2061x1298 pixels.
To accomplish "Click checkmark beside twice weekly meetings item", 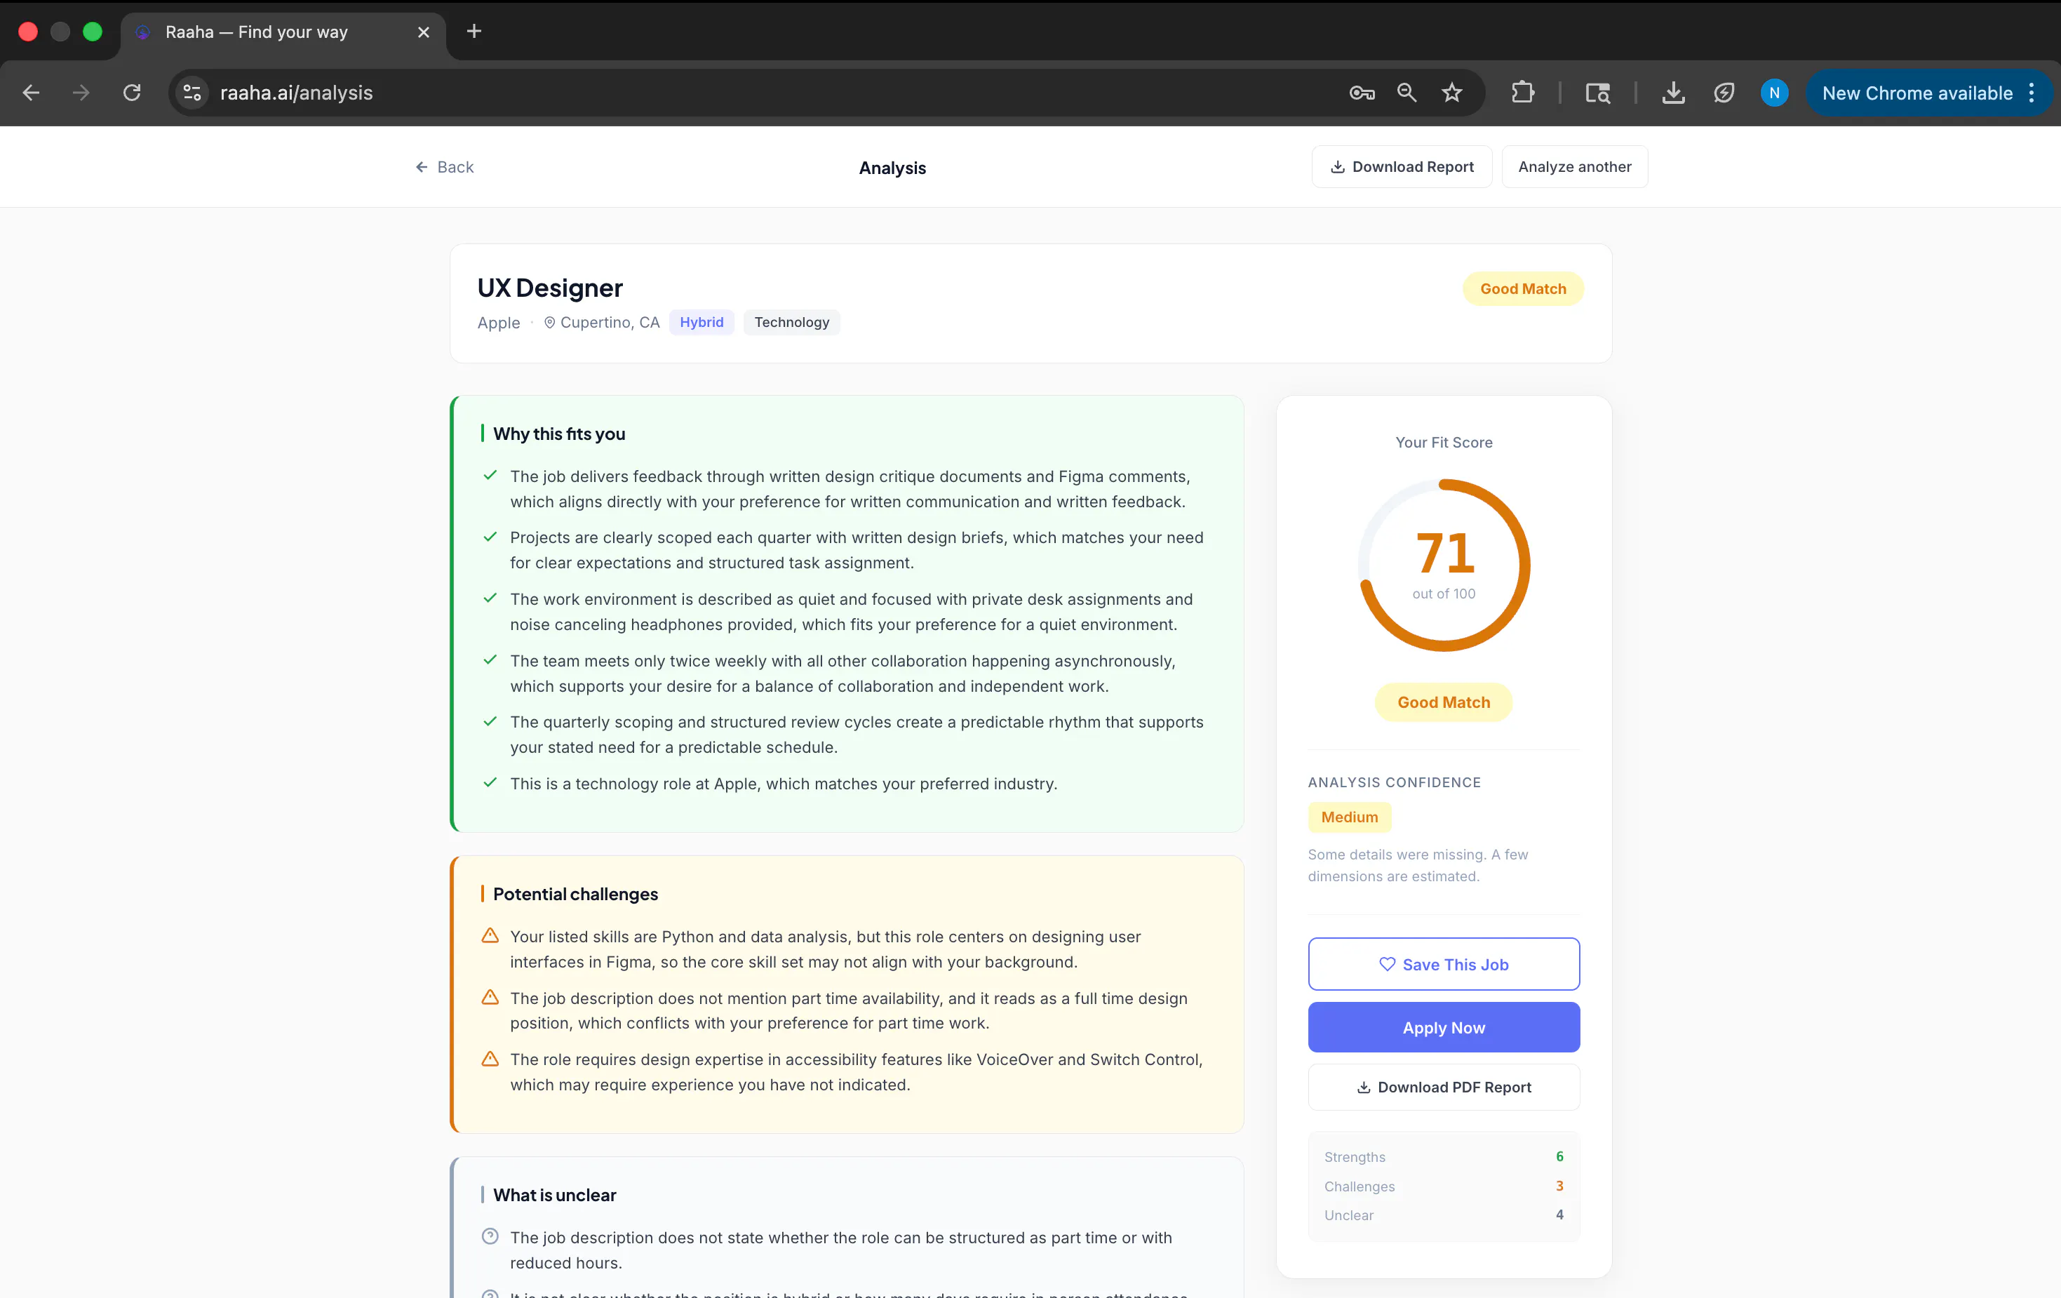I will [x=490, y=660].
